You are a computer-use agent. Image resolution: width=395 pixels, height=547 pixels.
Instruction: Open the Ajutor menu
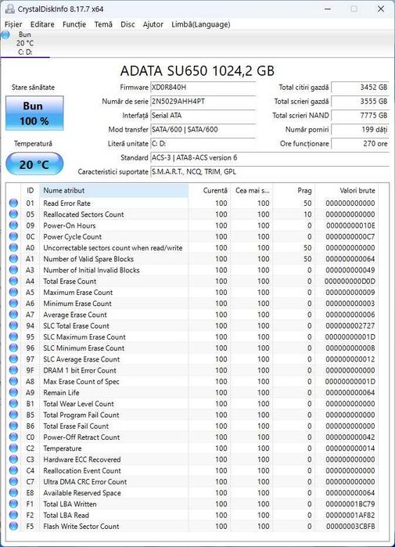[x=153, y=24]
